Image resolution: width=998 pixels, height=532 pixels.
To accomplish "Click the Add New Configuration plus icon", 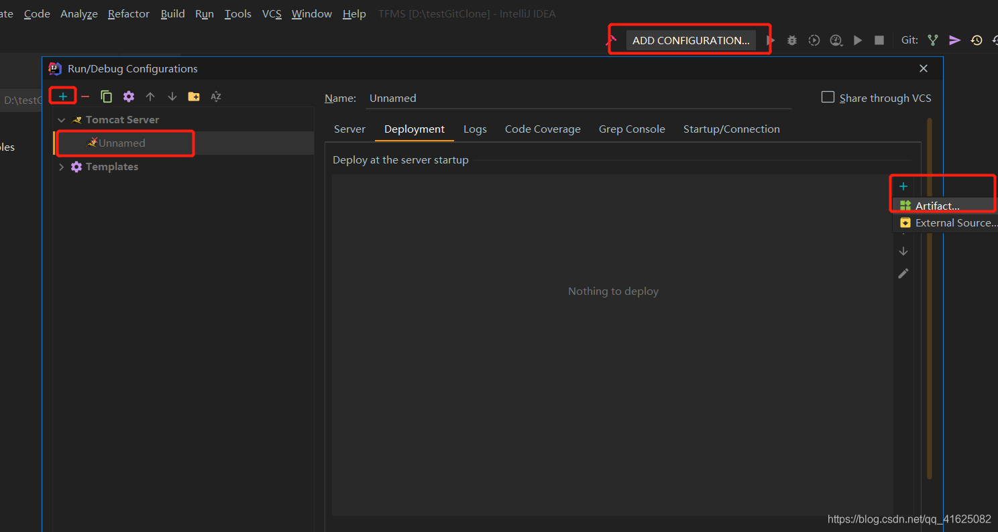I will click(x=63, y=96).
